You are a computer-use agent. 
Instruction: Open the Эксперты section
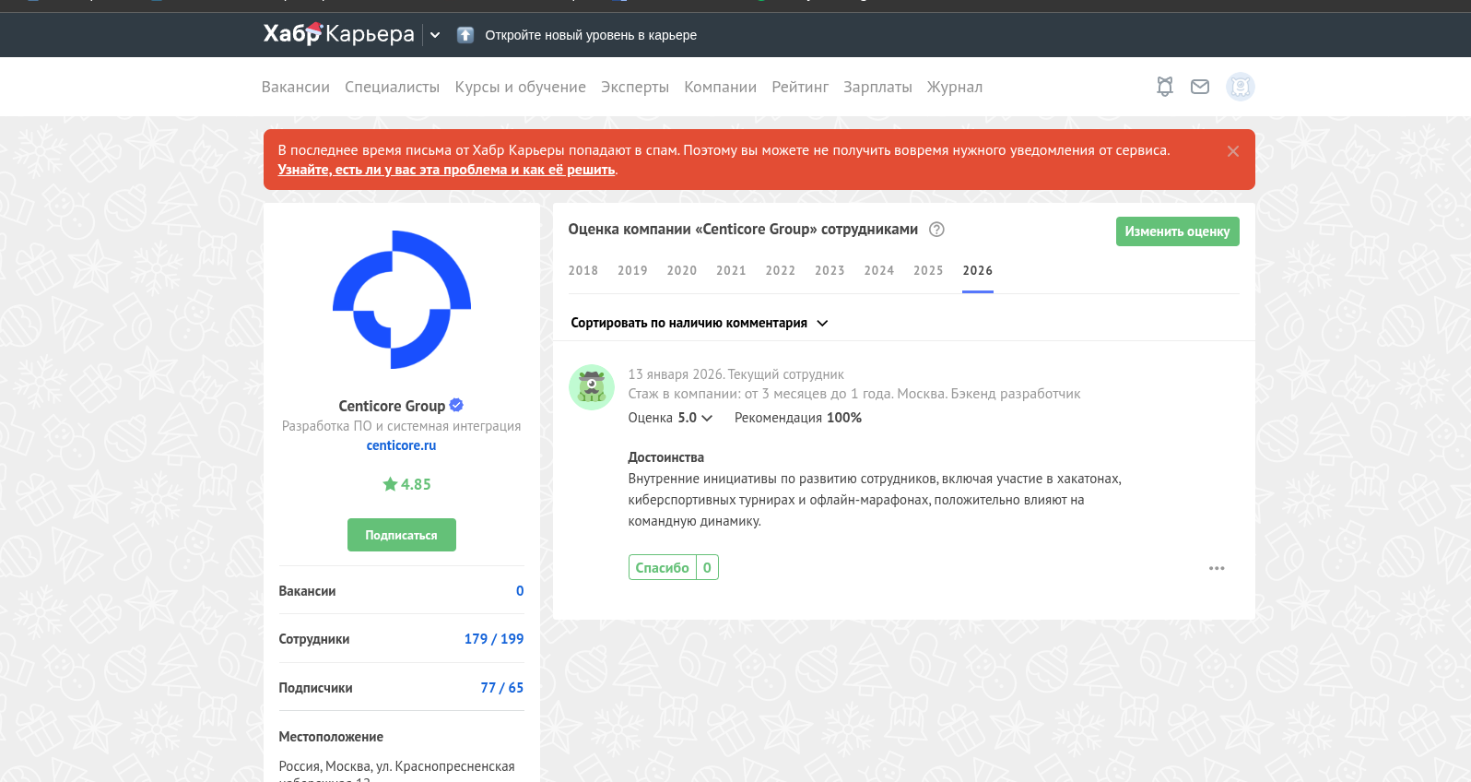[x=635, y=87]
